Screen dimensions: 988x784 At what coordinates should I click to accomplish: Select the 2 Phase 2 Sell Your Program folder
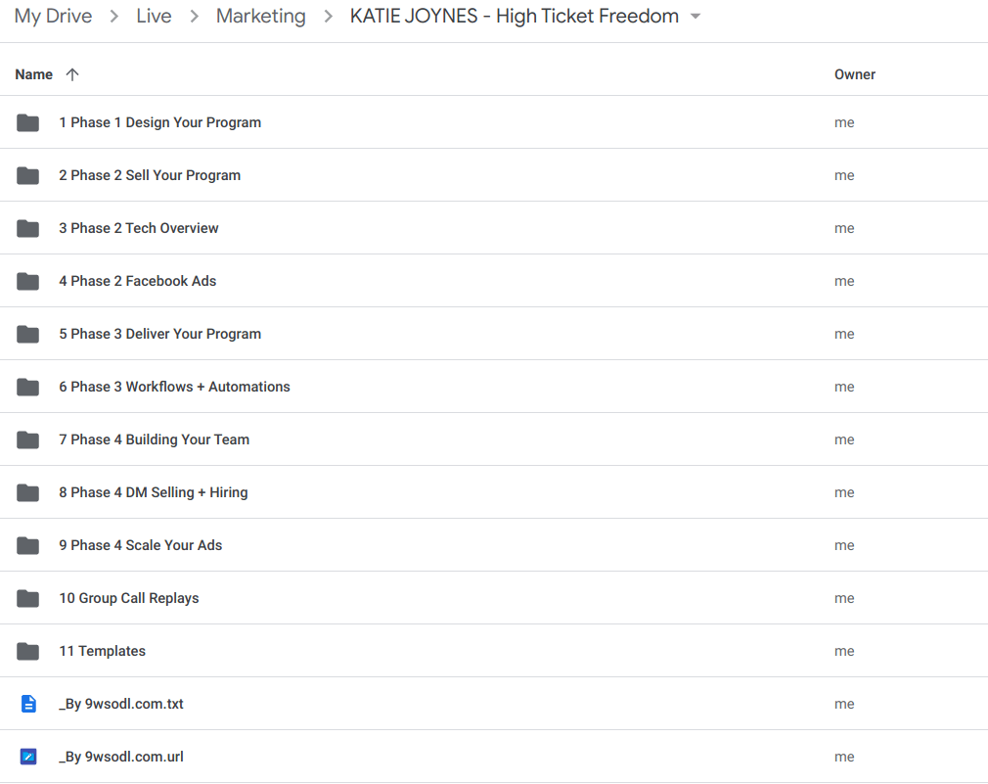tap(150, 175)
